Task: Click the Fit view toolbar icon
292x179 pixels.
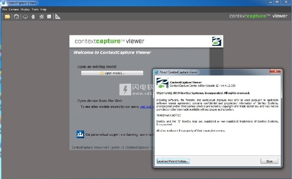Action: (x=42, y=17)
